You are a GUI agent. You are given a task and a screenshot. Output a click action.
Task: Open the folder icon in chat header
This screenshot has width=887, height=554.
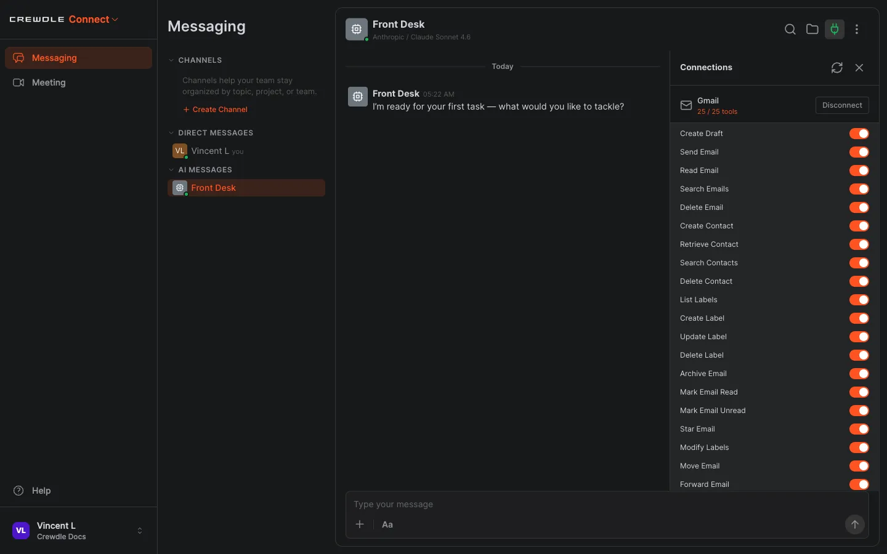point(812,29)
